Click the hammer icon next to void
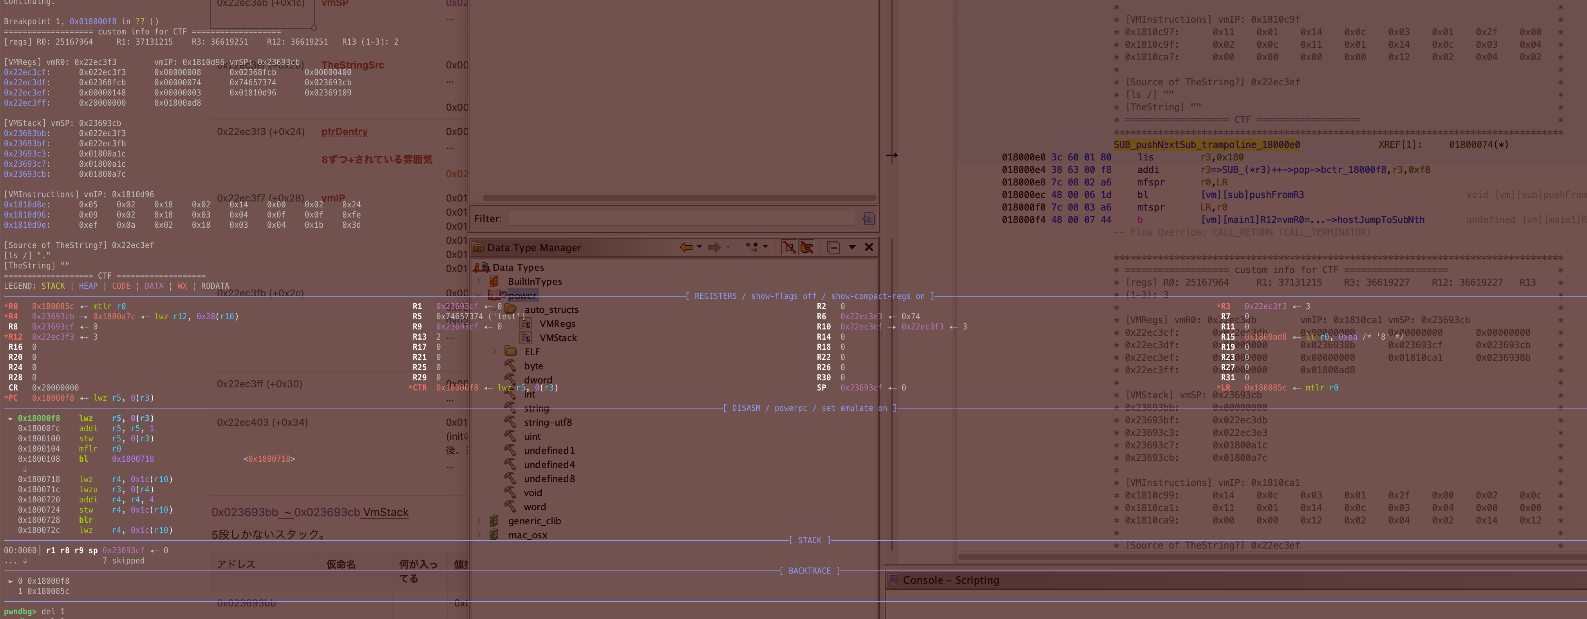The height and width of the screenshot is (619, 1587). coord(510,493)
